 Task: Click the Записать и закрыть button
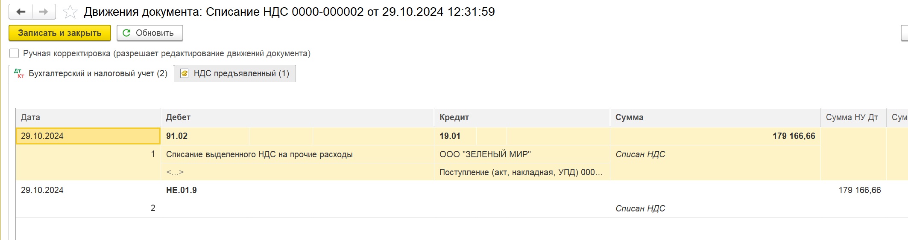60,33
